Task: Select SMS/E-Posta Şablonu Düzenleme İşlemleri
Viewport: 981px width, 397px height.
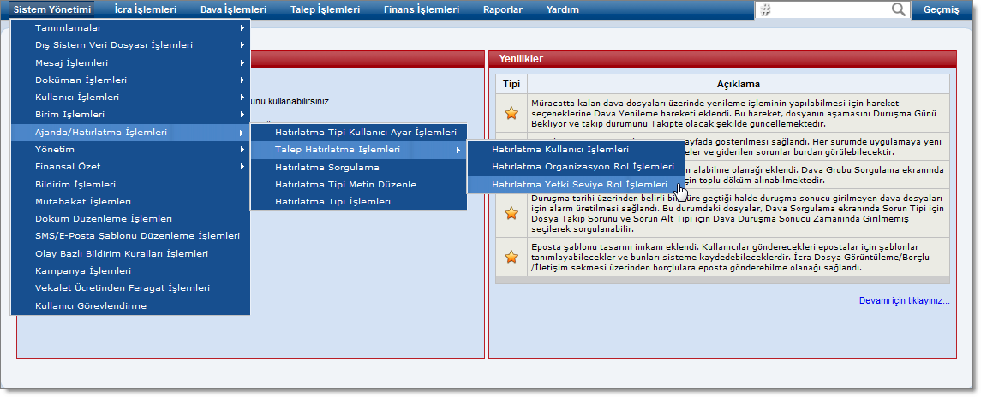Action: pos(130,235)
